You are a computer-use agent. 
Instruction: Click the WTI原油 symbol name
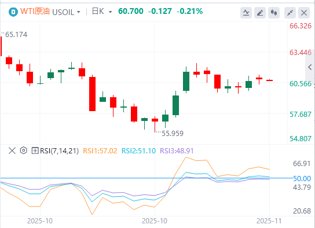coord(35,11)
